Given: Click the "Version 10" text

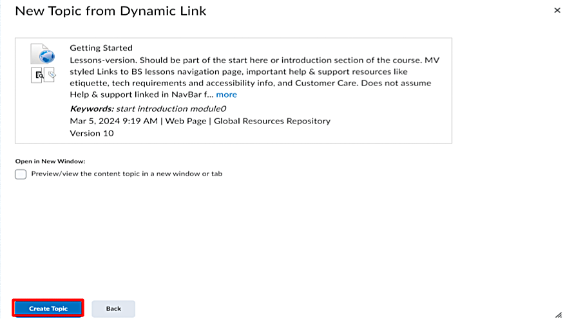Looking at the screenshot, I should click(x=92, y=133).
